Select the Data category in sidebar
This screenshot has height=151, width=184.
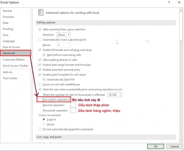6,23
